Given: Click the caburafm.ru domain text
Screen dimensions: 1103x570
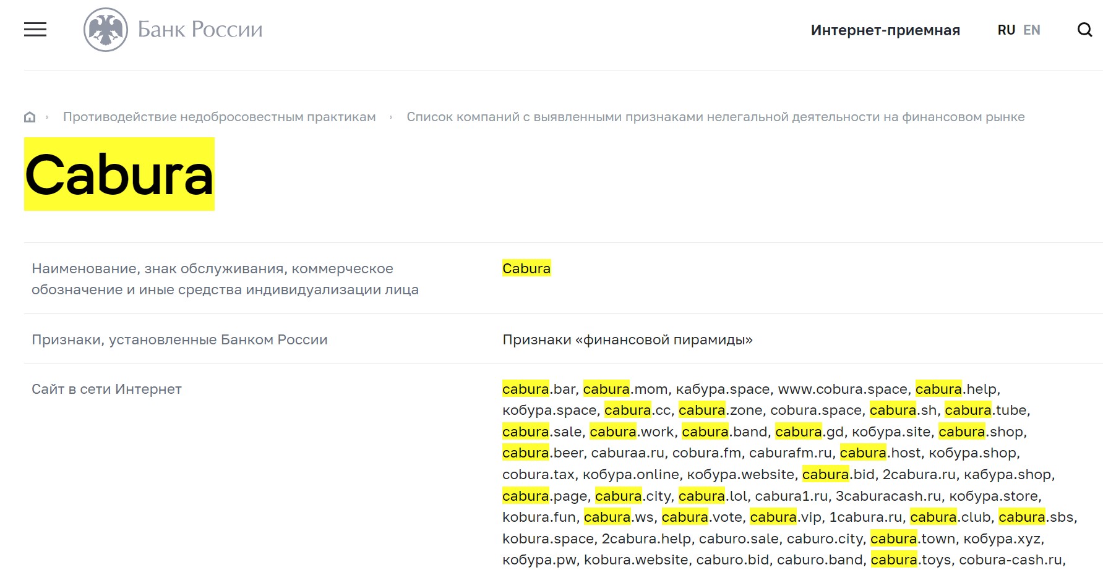Looking at the screenshot, I should click(791, 453).
